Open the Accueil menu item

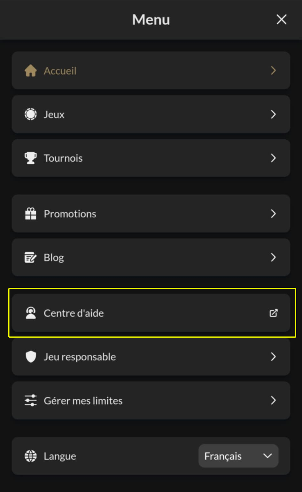(x=151, y=71)
